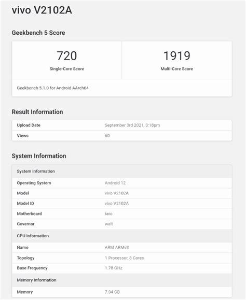The height and width of the screenshot is (300, 246).
Task: Select the 1.78 GHz value
Action: click(114, 268)
